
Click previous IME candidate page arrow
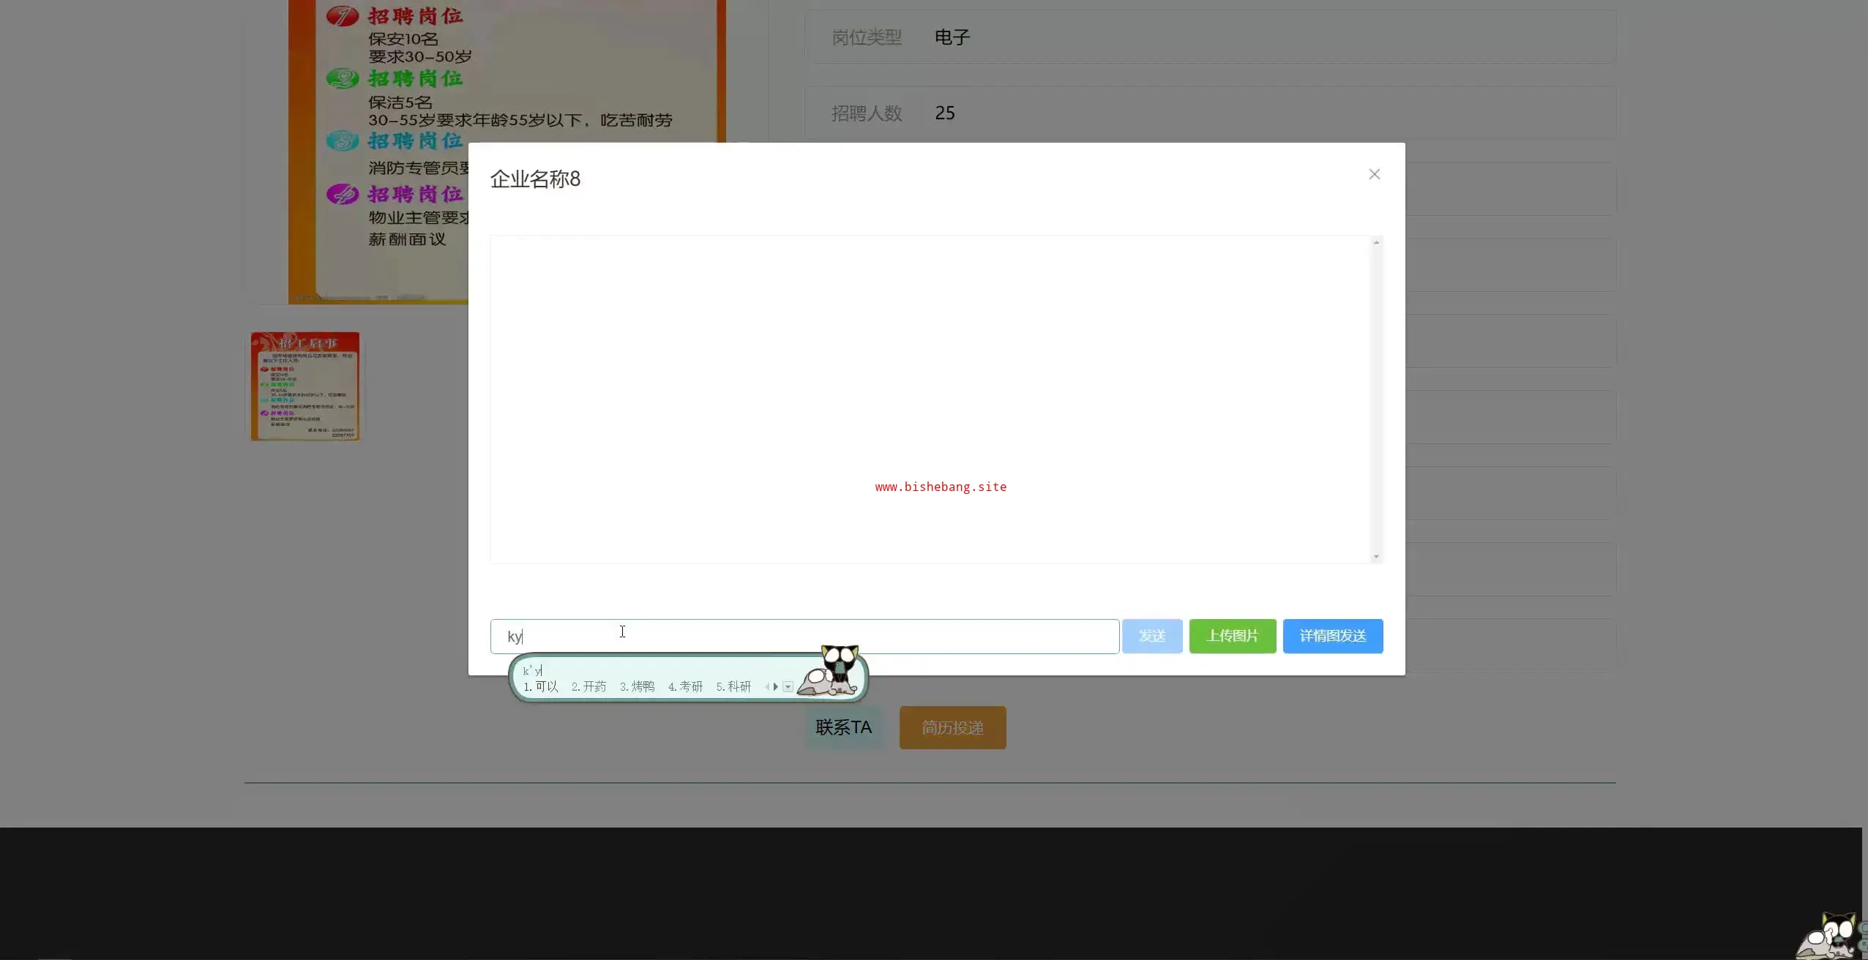coord(766,686)
